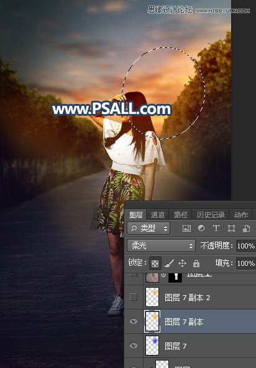Click the 填充 label
256x368 pixels.
tap(224, 263)
